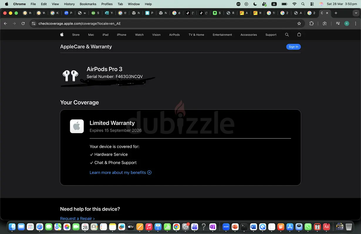Open the Profiles menu

click(x=107, y=4)
